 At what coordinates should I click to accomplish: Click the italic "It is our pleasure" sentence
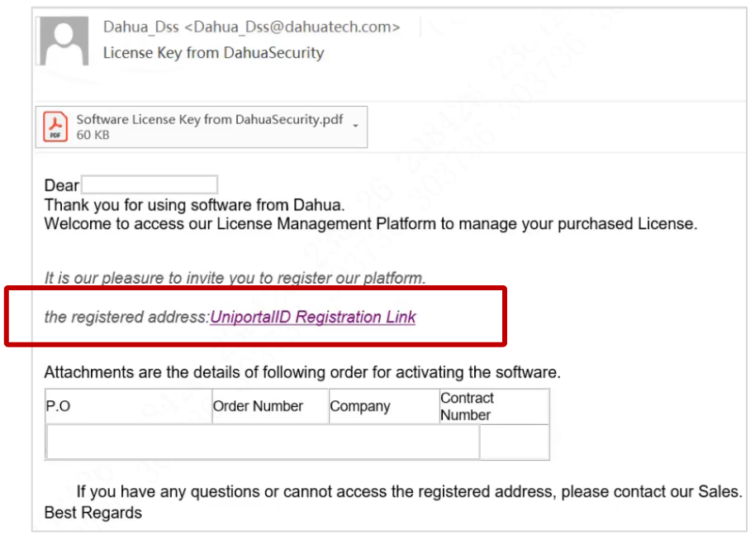235,278
